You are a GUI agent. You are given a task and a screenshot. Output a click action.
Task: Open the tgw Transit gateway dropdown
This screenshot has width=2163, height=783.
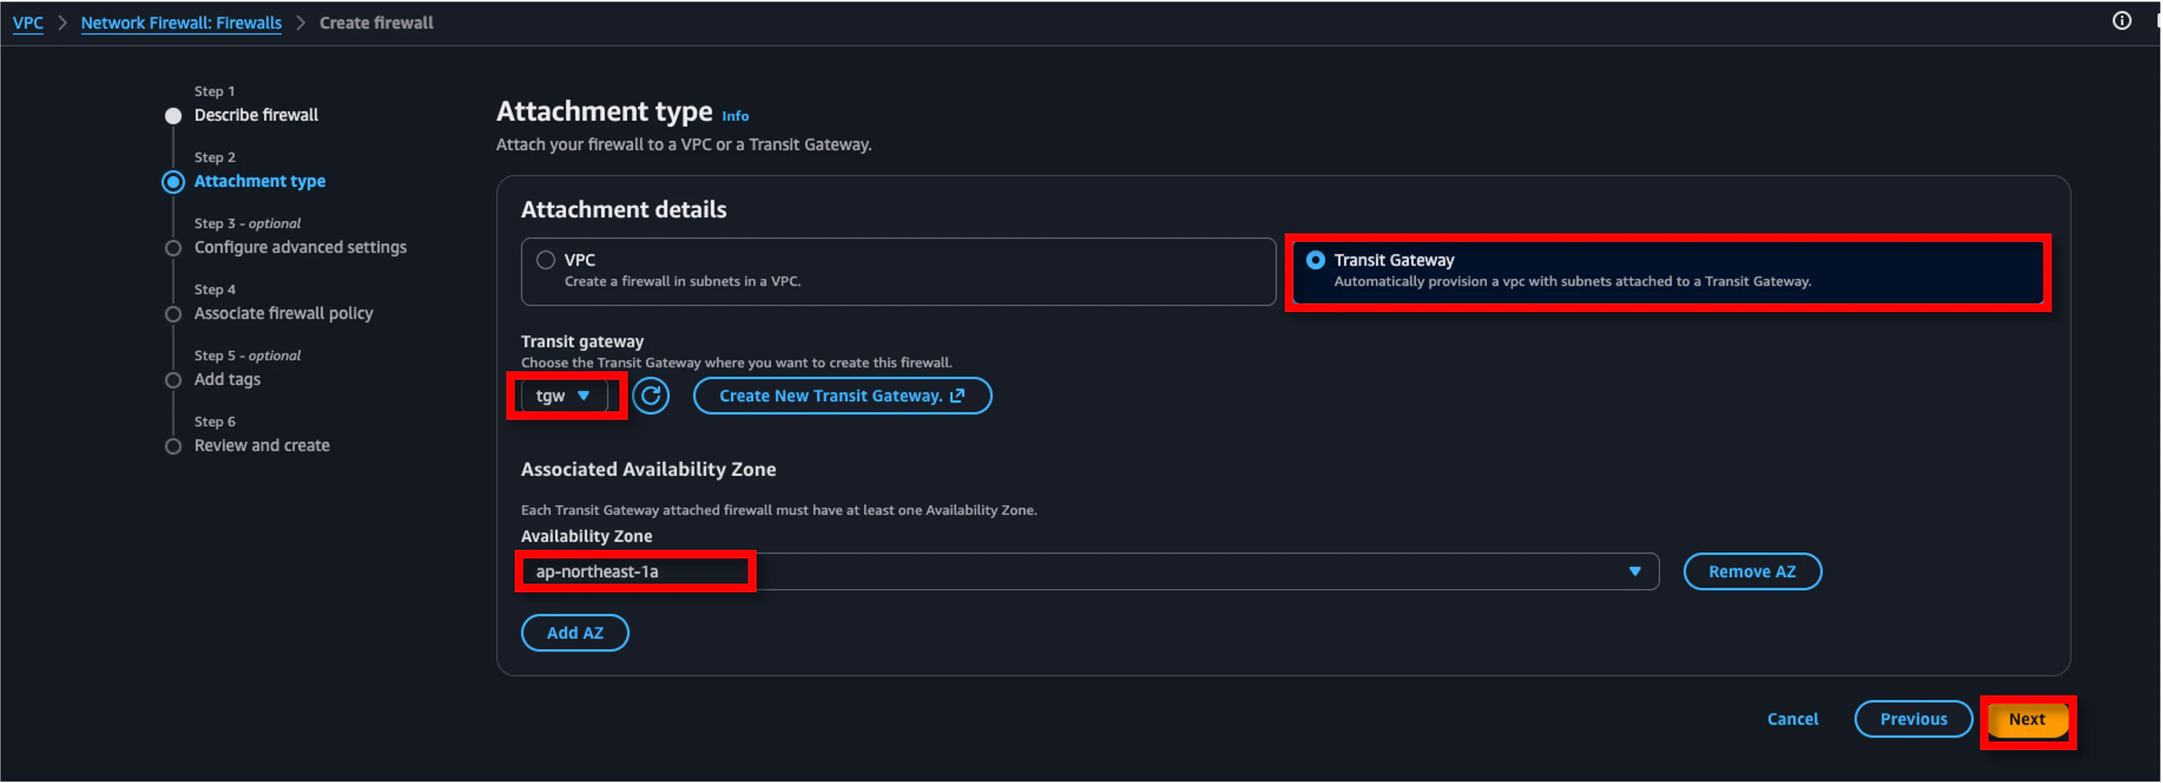coord(564,395)
